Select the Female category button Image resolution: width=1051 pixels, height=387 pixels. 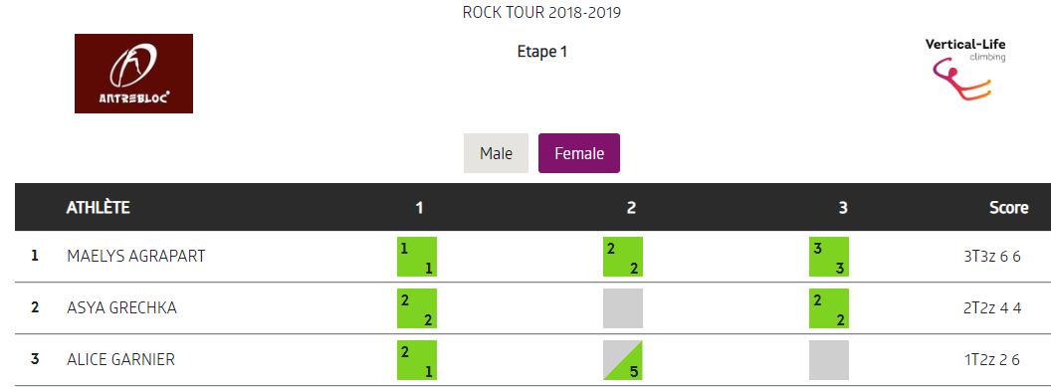(579, 153)
